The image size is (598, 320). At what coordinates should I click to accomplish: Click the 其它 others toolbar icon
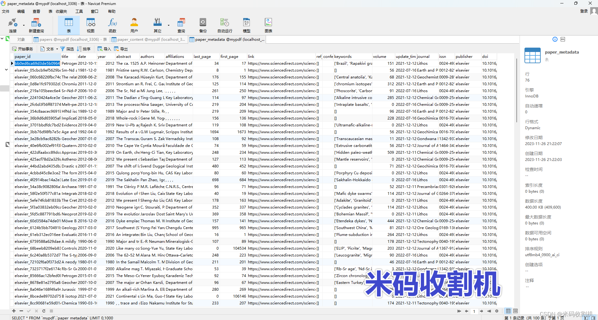pyautogui.click(x=158, y=25)
